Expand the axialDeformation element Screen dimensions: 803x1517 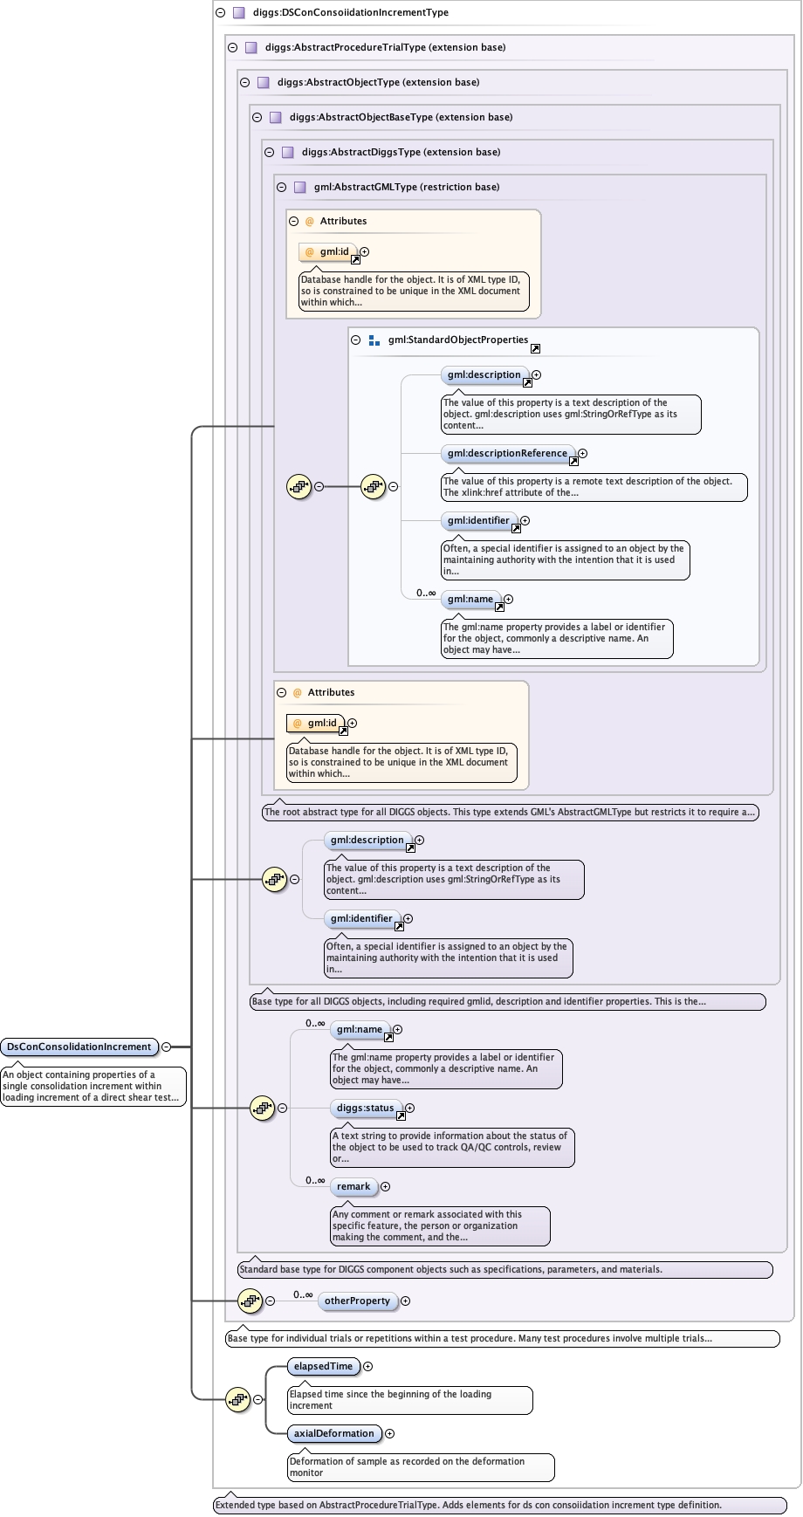pos(389,1433)
